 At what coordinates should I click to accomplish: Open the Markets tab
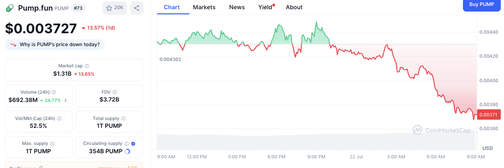(204, 7)
